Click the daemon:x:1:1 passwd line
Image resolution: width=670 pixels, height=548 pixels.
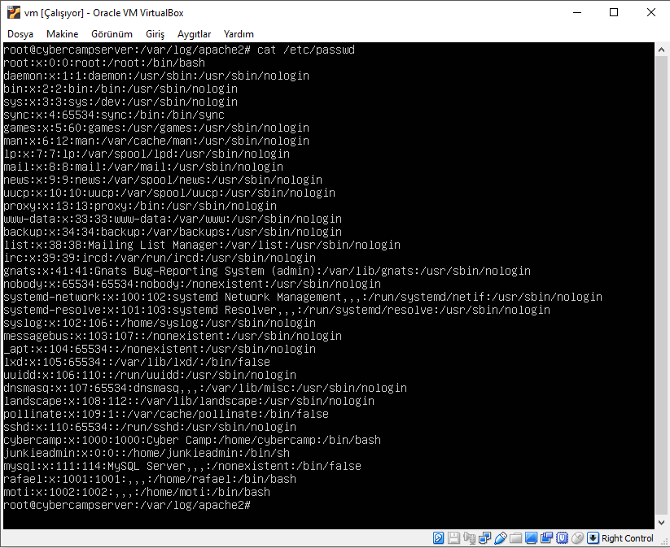156,76
